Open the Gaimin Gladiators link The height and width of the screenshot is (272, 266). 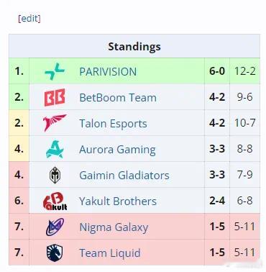124,176
